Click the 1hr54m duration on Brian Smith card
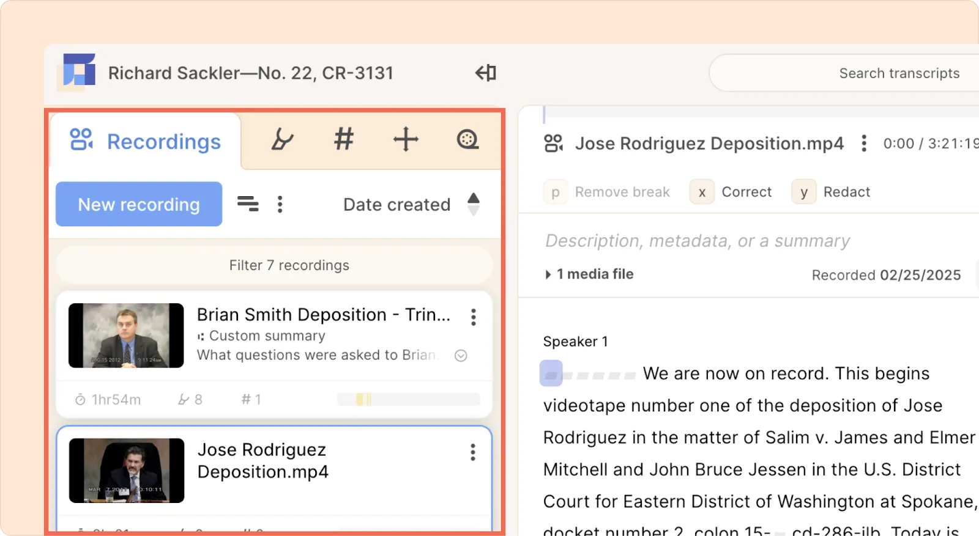The image size is (979, 536). pos(108,400)
